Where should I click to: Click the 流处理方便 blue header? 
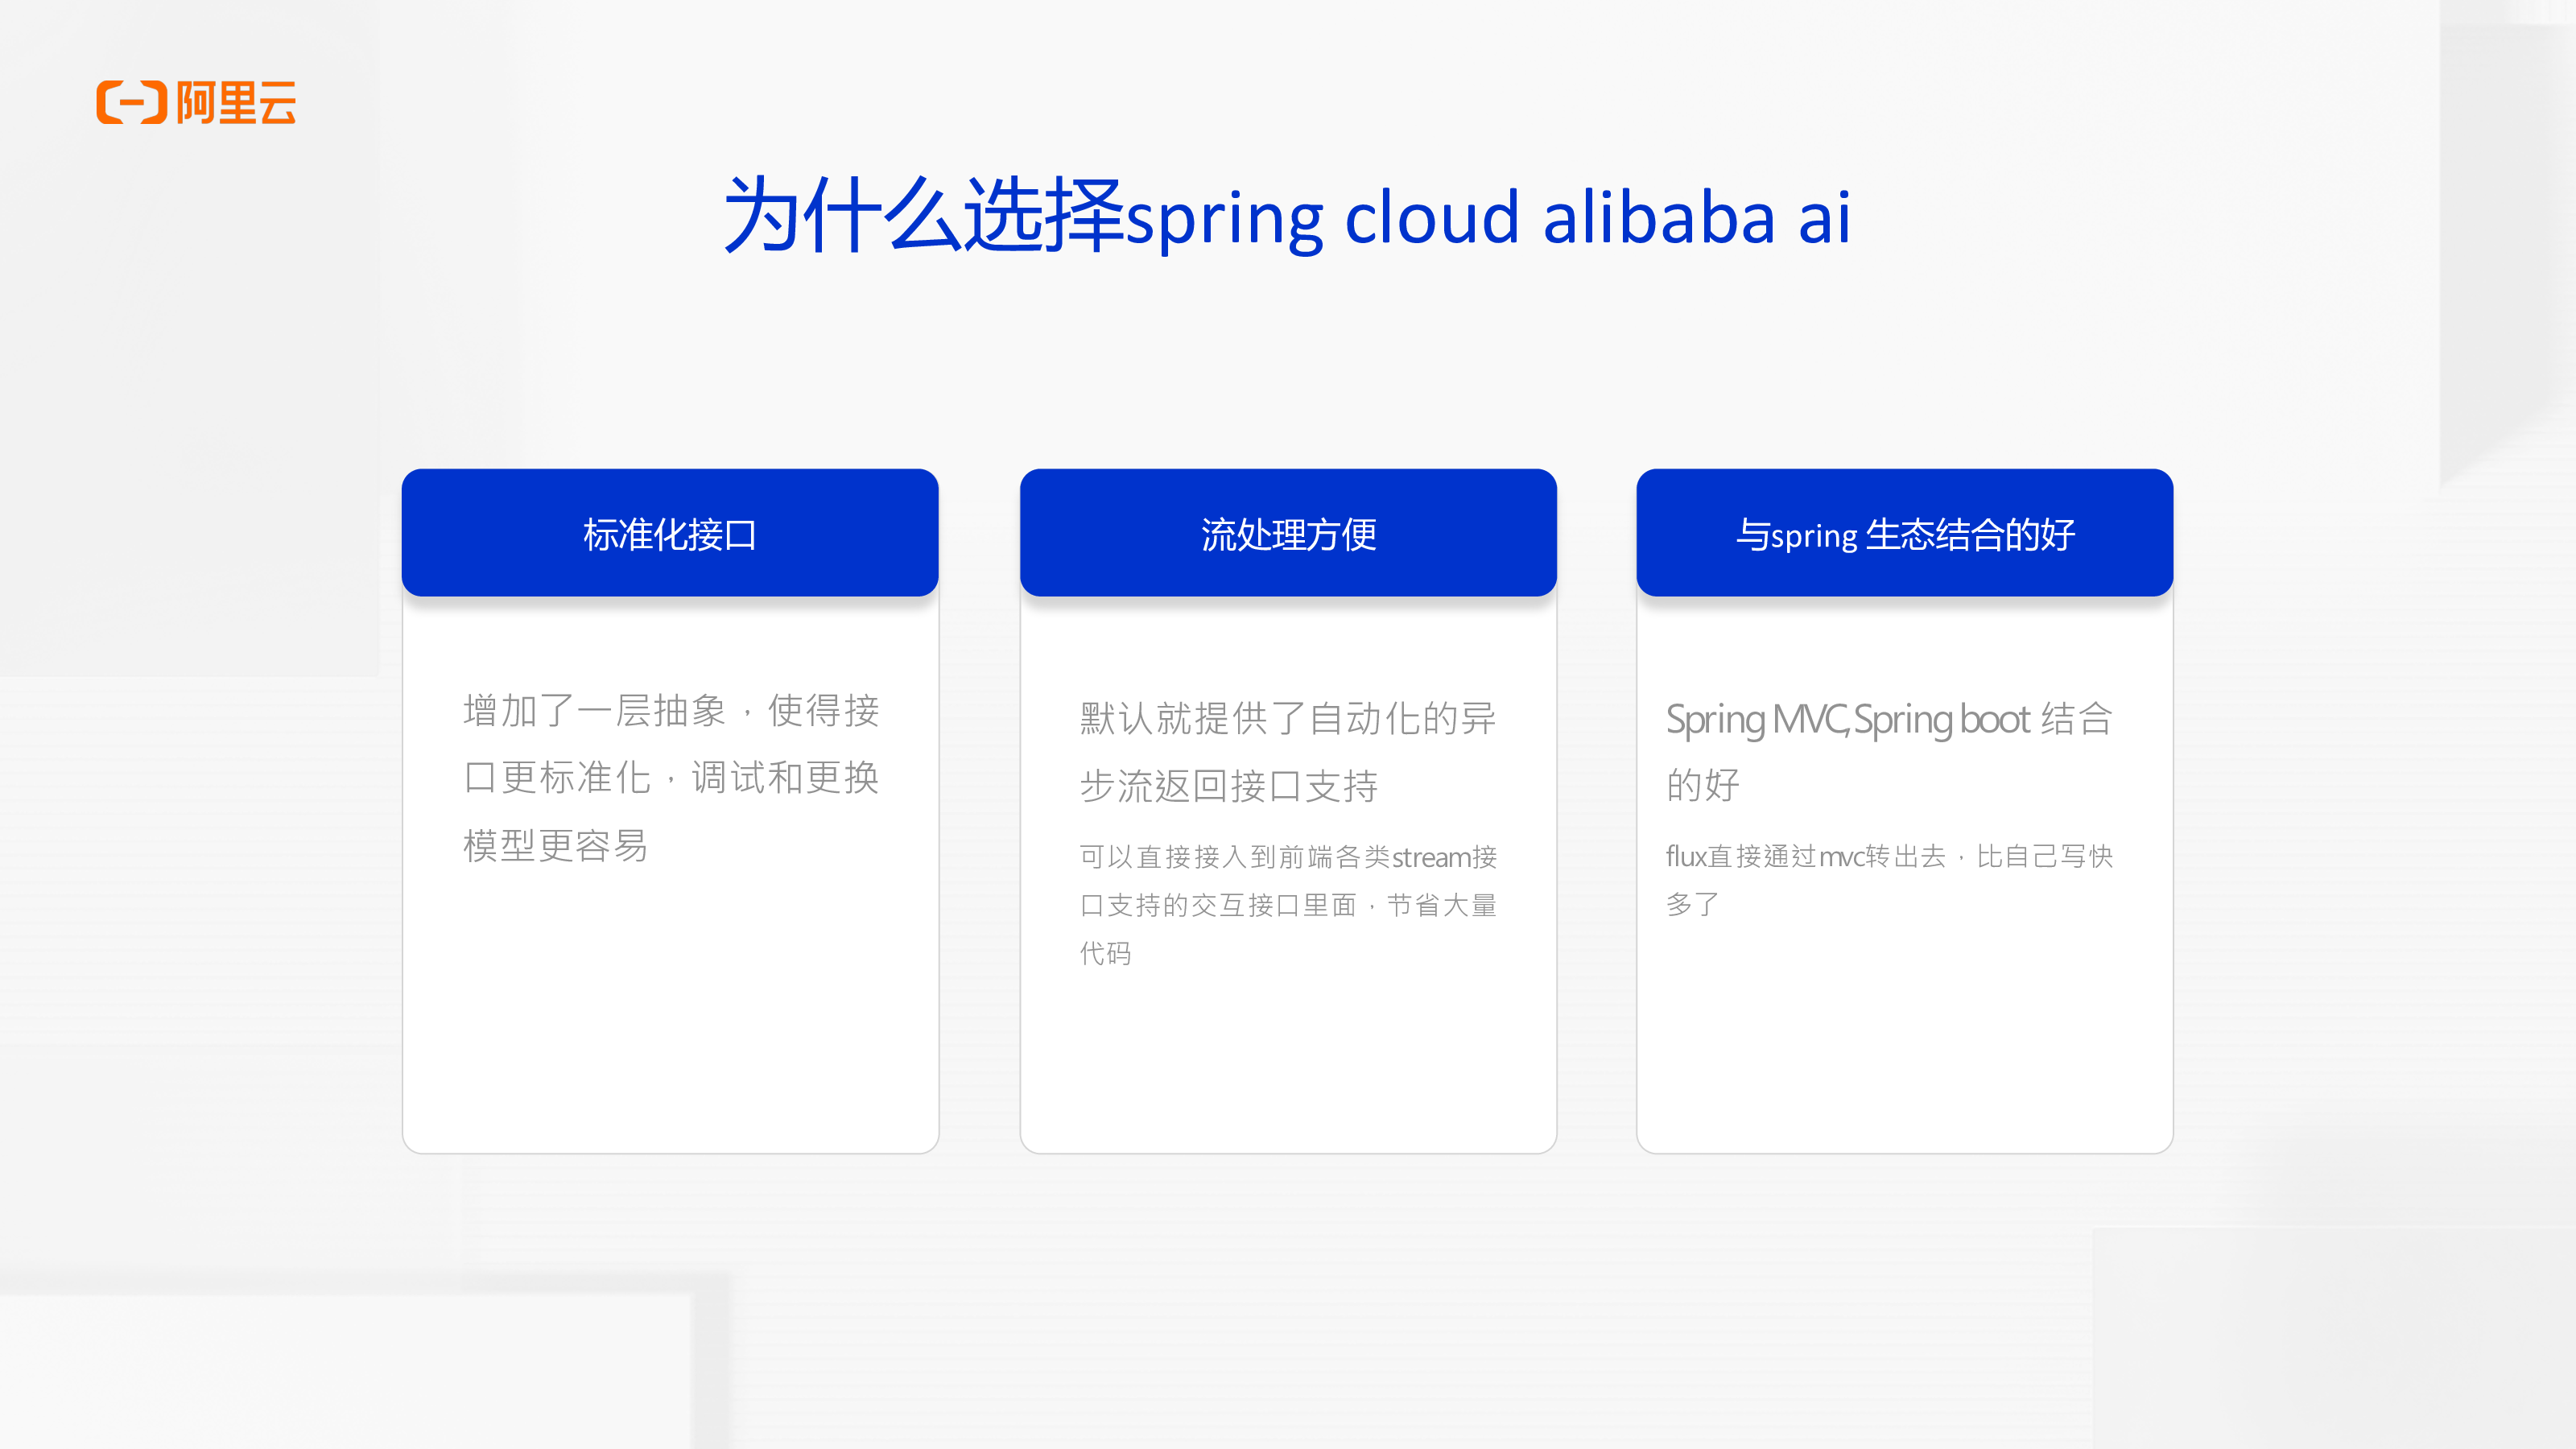click(1288, 533)
